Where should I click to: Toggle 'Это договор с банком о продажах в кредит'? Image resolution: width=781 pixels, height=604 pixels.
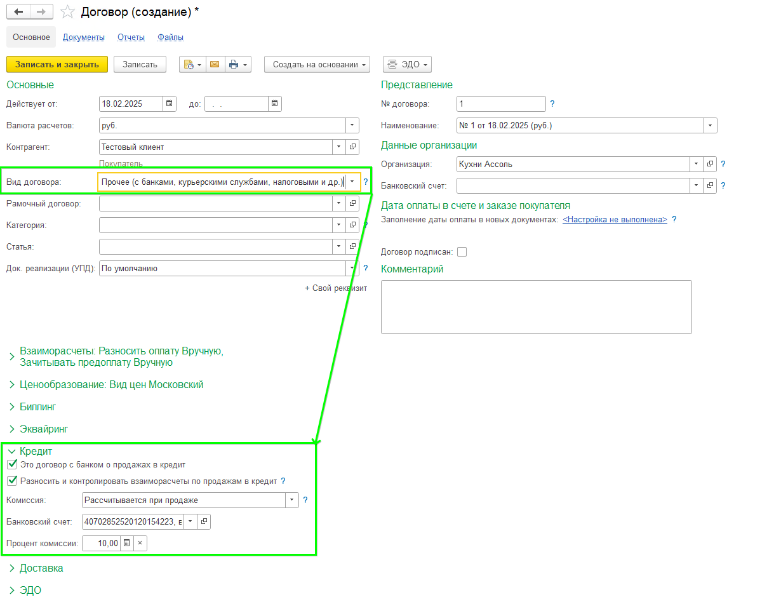click(11, 465)
